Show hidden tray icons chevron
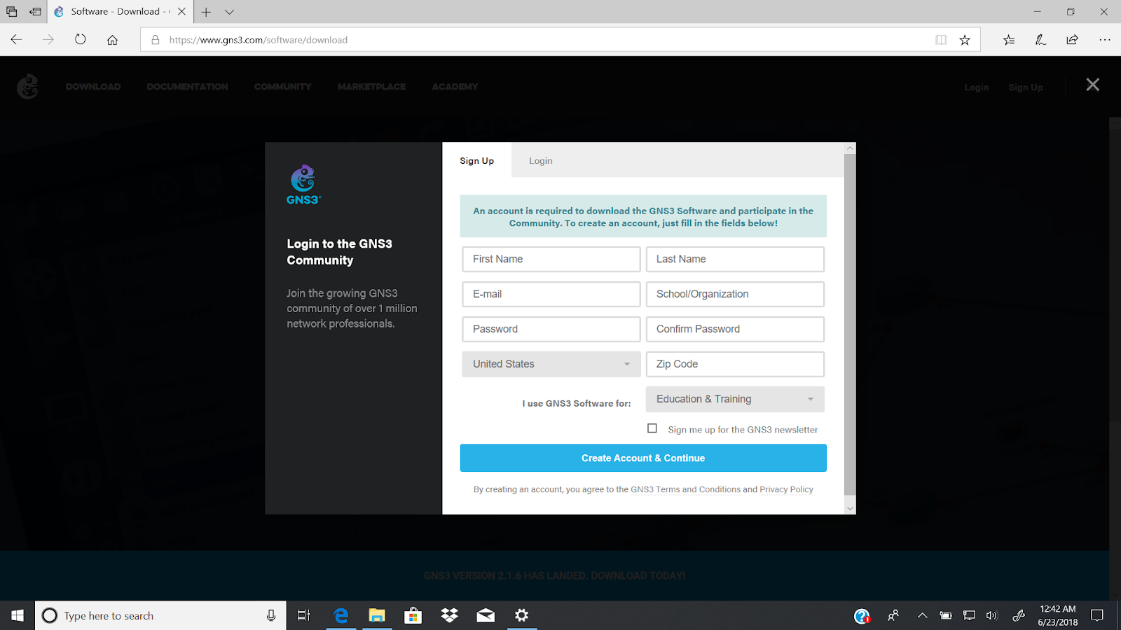 pyautogui.click(x=922, y=615)
